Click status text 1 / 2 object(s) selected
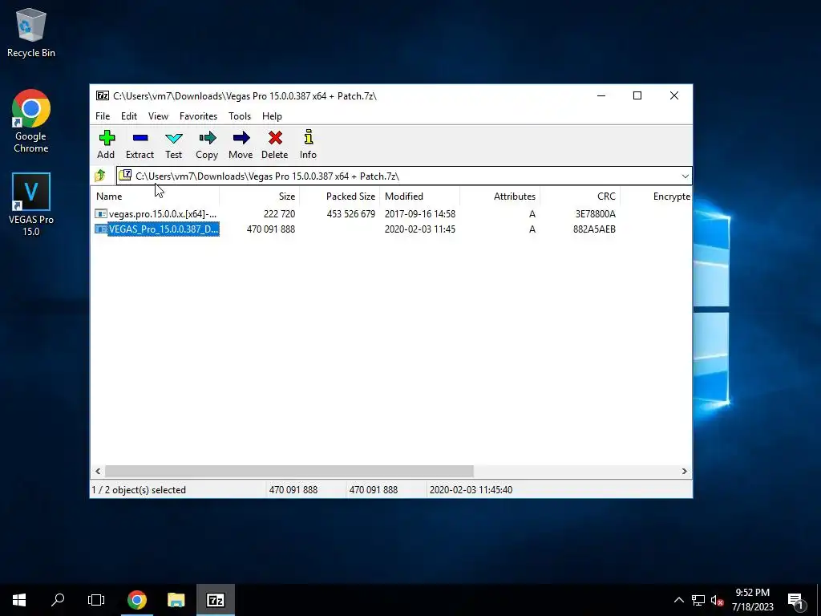Viewport: 821px width, 616px height. pyautogui.click(x=139, y=490)
